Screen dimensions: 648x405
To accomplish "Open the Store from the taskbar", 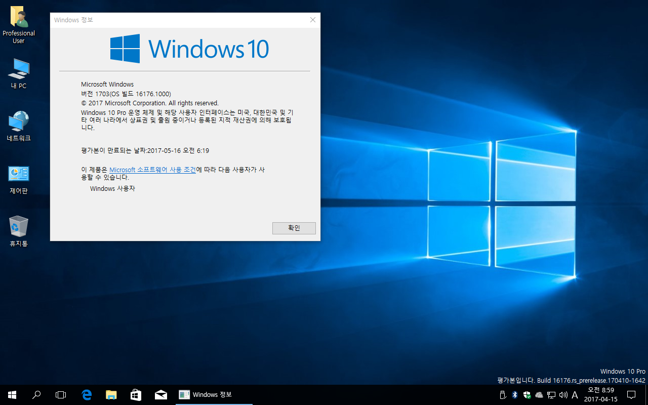I will 136,395.
